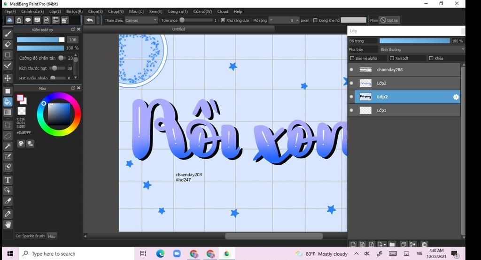Image resolution: width=481 pixels, height=260 pixels.
Task: Click the cloud save icon in toolbar
Action: [9, 20]
